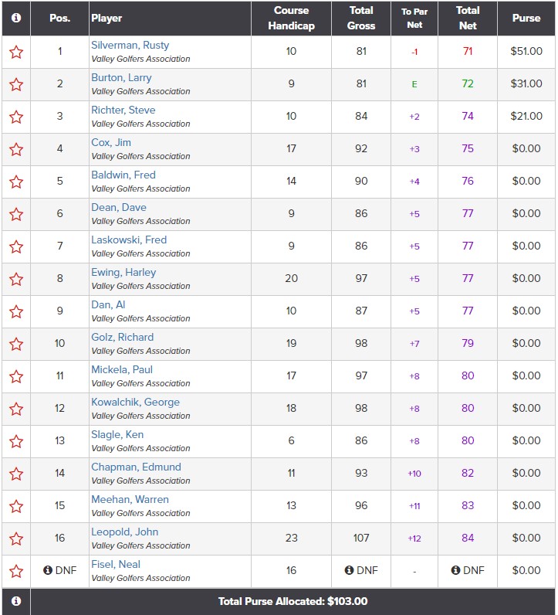Click the info icon in the footer row
This screenshot has height=615, width=558.
(16, 600)
